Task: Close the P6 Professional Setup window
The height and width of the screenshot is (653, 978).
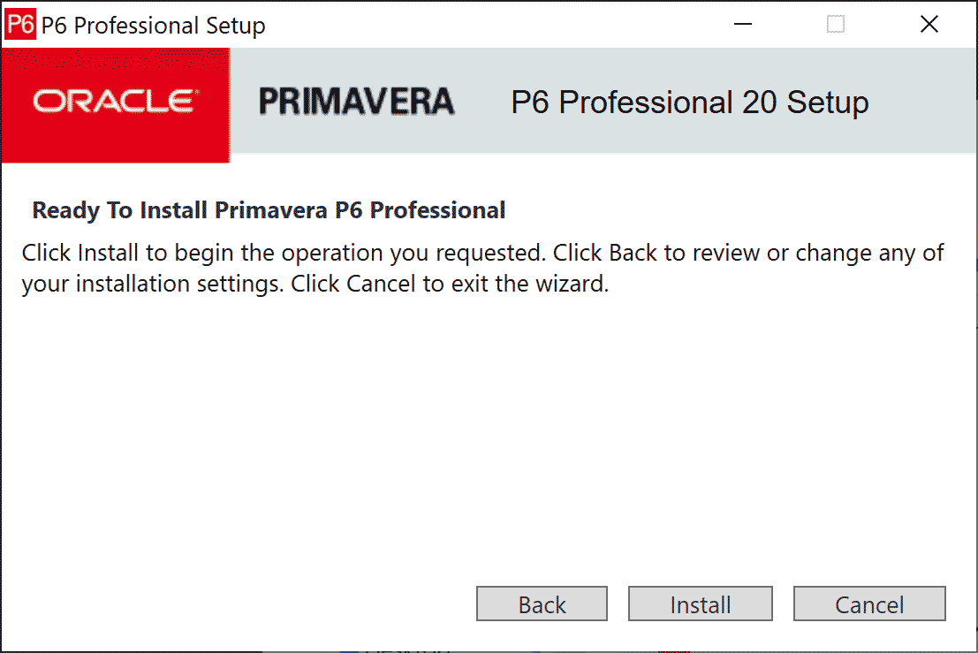Action: pyautogui.click(x=929, y=25)
